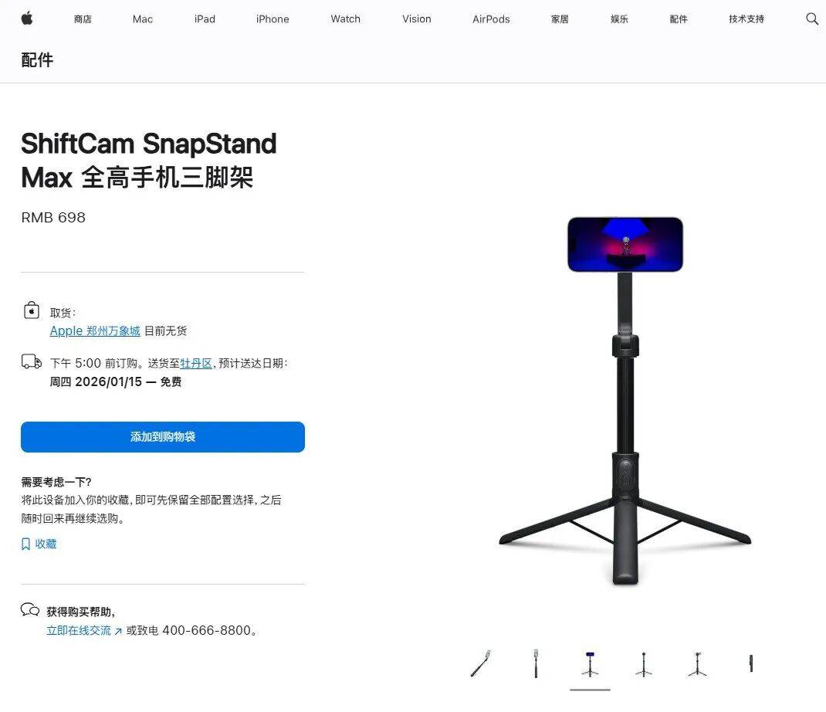Click the Apple logo icon
The width and height of the screenshot is (826, 712).
point(27,19)
